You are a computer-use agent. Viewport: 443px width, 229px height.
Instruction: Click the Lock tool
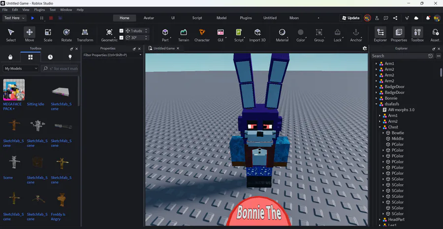click(337, 35)
